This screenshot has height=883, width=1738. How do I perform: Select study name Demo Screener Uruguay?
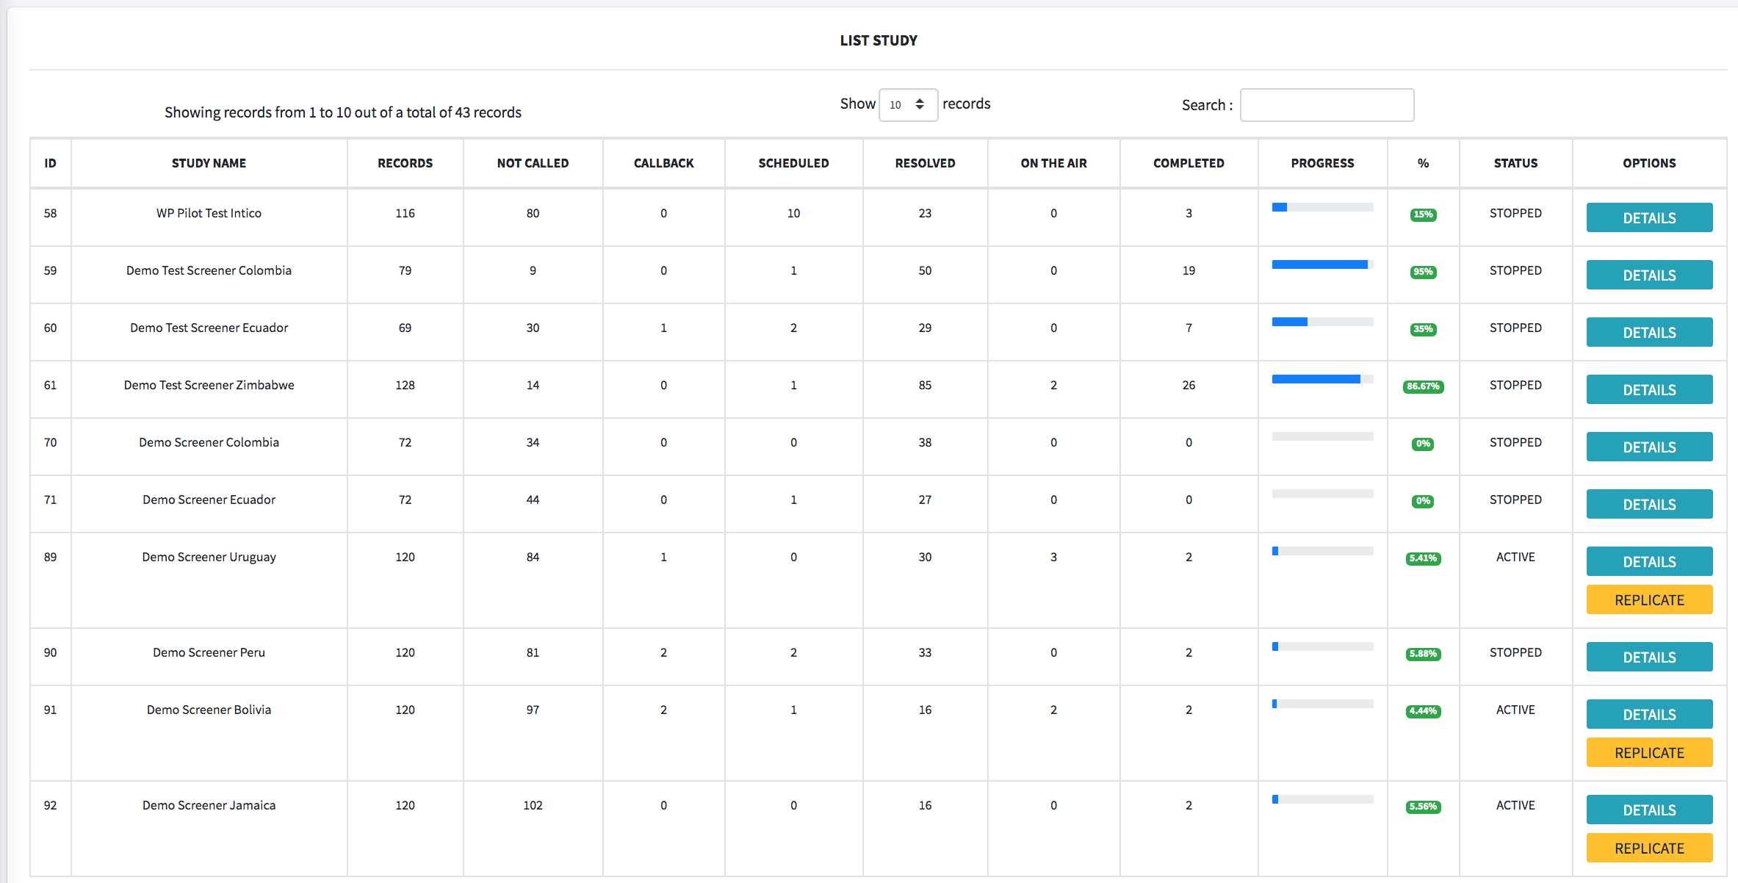coord(209,557)
